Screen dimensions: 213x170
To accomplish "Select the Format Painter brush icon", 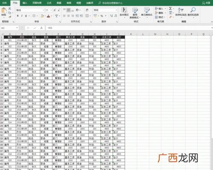I will coord(10,17).
